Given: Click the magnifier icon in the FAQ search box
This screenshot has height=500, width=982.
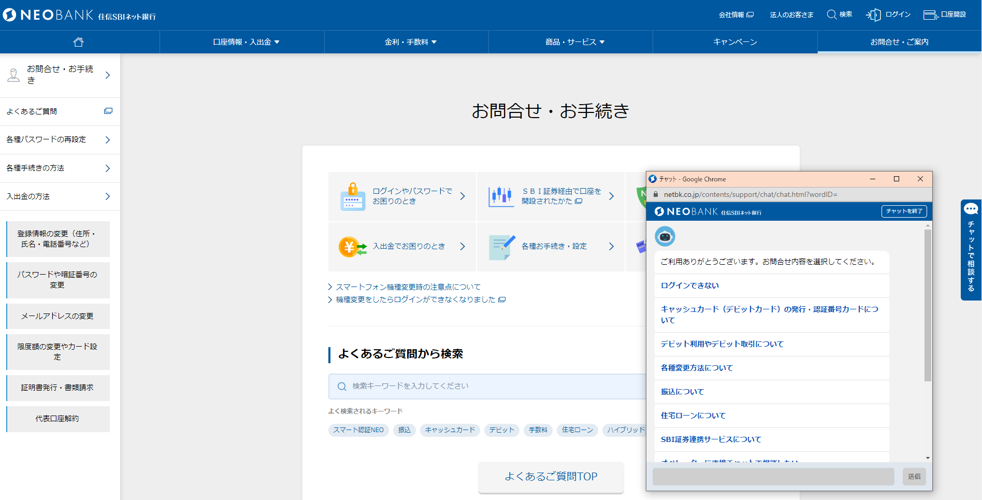Looking at the screenshot, I should click(342, 387).
